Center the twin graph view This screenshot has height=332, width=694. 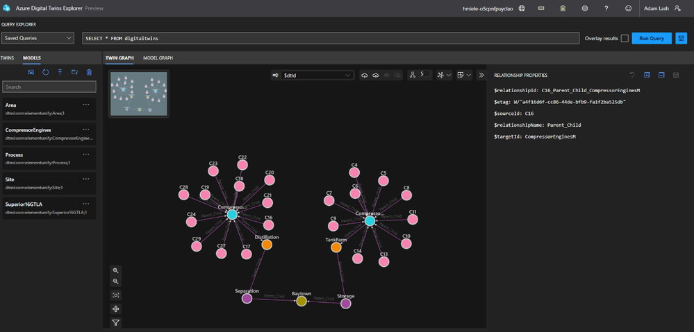pyautogui.click(x=115, y=295)
